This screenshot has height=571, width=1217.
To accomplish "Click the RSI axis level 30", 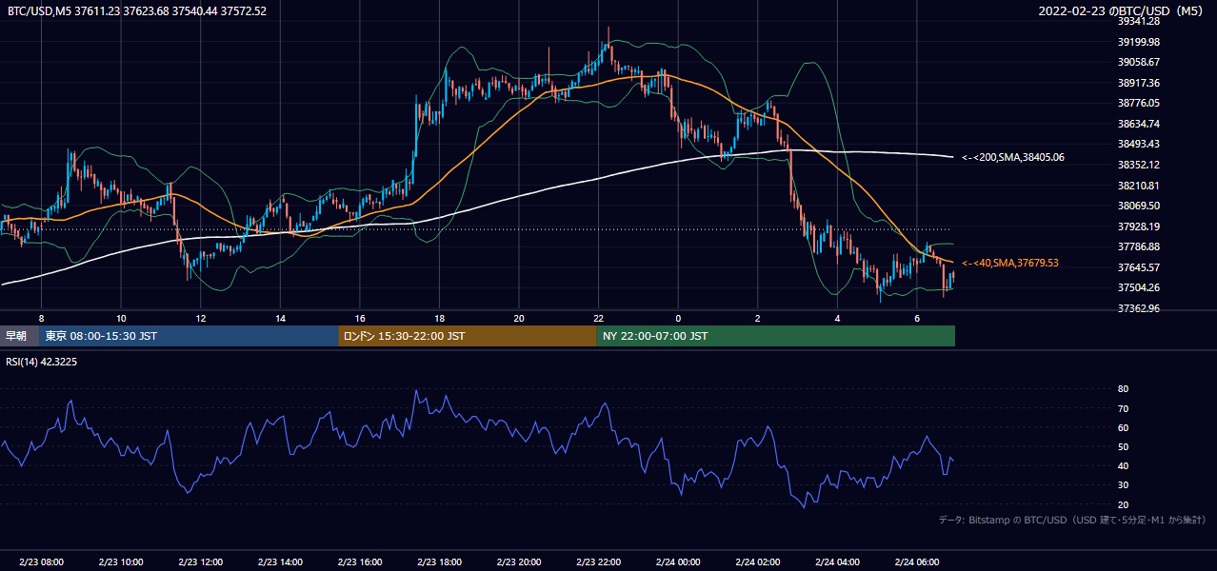I will [x=1123, y=485].
